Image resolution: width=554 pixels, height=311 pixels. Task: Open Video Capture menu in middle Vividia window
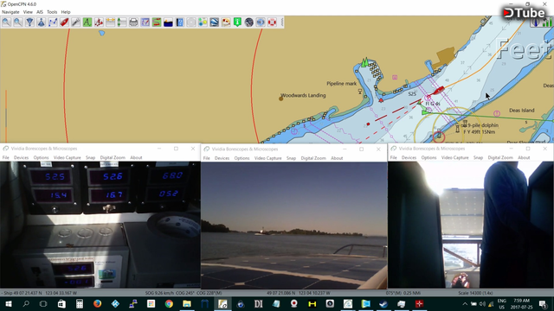pyautogui.click(x=267, y=158)
